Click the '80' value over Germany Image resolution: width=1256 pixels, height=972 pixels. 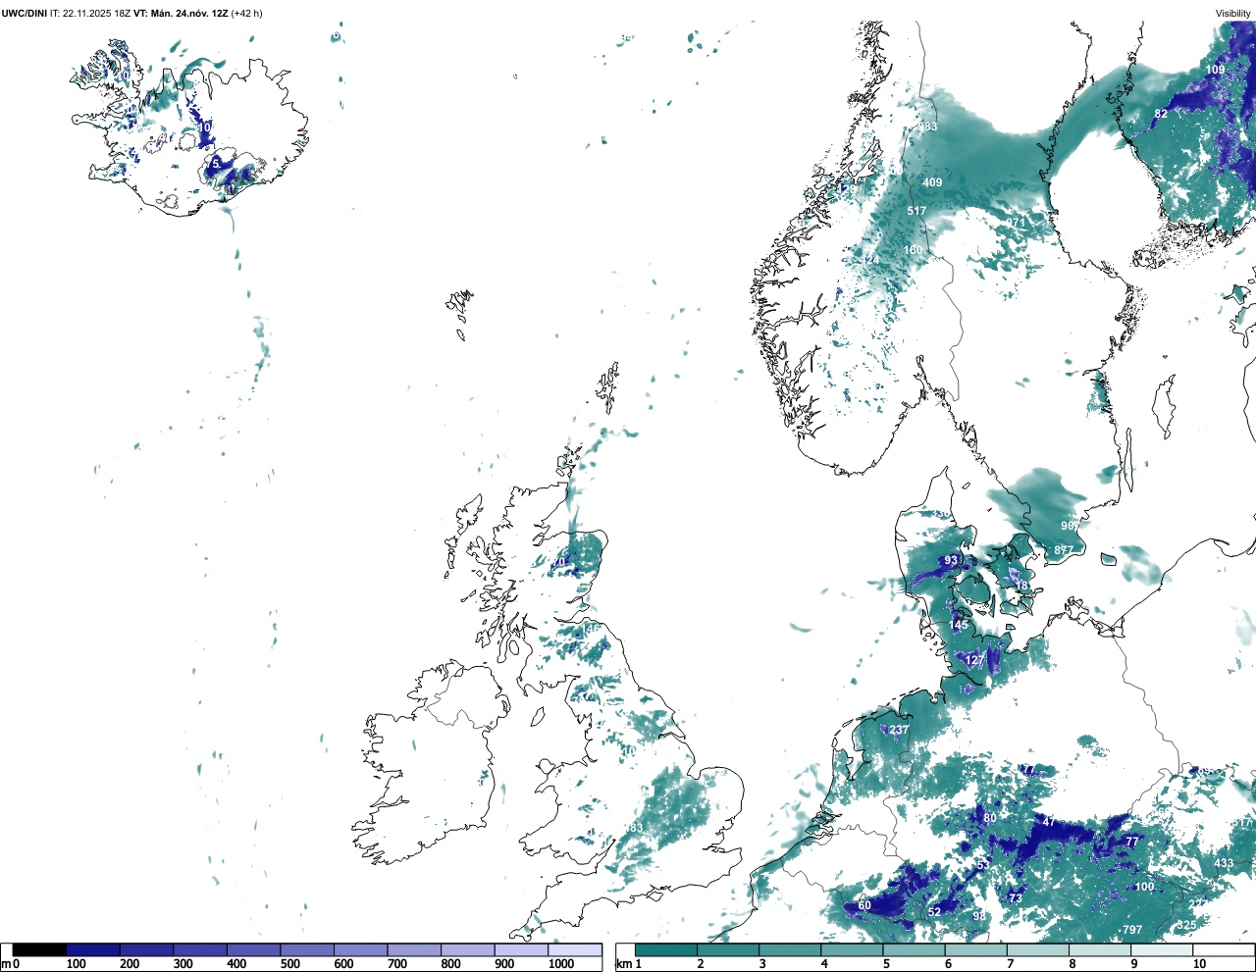point(990,818)
